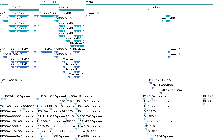Click protein CG6701-PC
Image resolution: width=213 pixels, height=140 pixels.
click(23, 52)
